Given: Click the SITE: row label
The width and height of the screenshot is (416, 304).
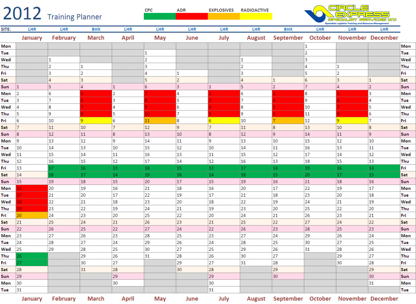Looking at the screenshot, I should [6, 29].
